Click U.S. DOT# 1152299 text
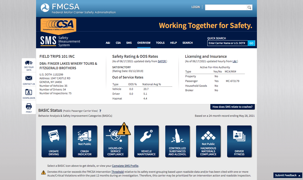The width and height of the screenshot is (303, 180). pos(51,74)
